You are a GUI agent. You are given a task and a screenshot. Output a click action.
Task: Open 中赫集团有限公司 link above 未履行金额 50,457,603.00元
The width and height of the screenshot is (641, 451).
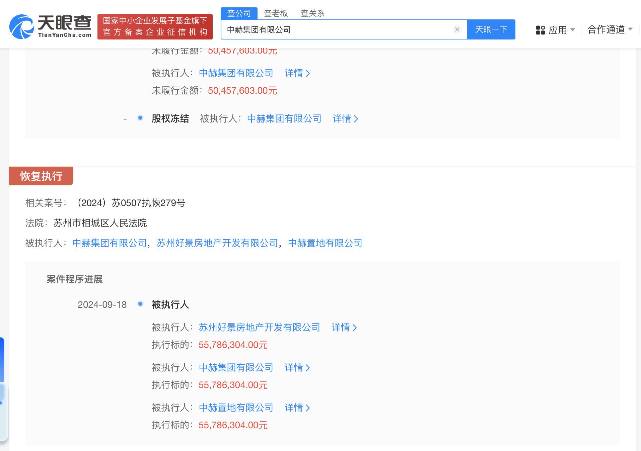coord(236,73)
